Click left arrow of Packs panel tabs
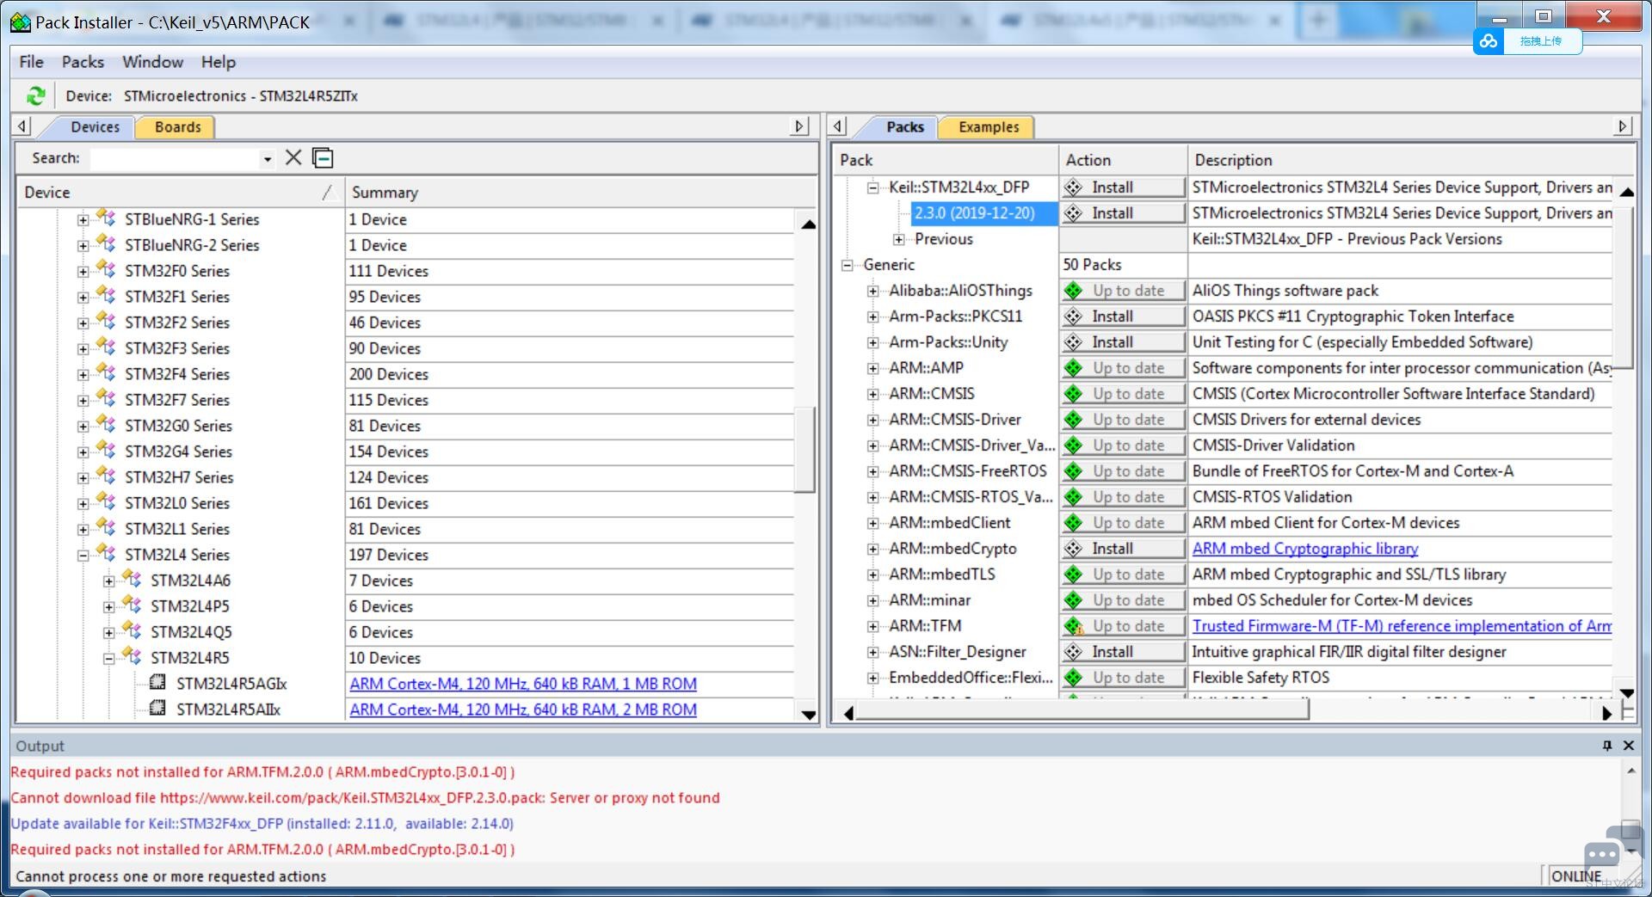Viewport: 1652px width, 897px height. click(839, 126)
